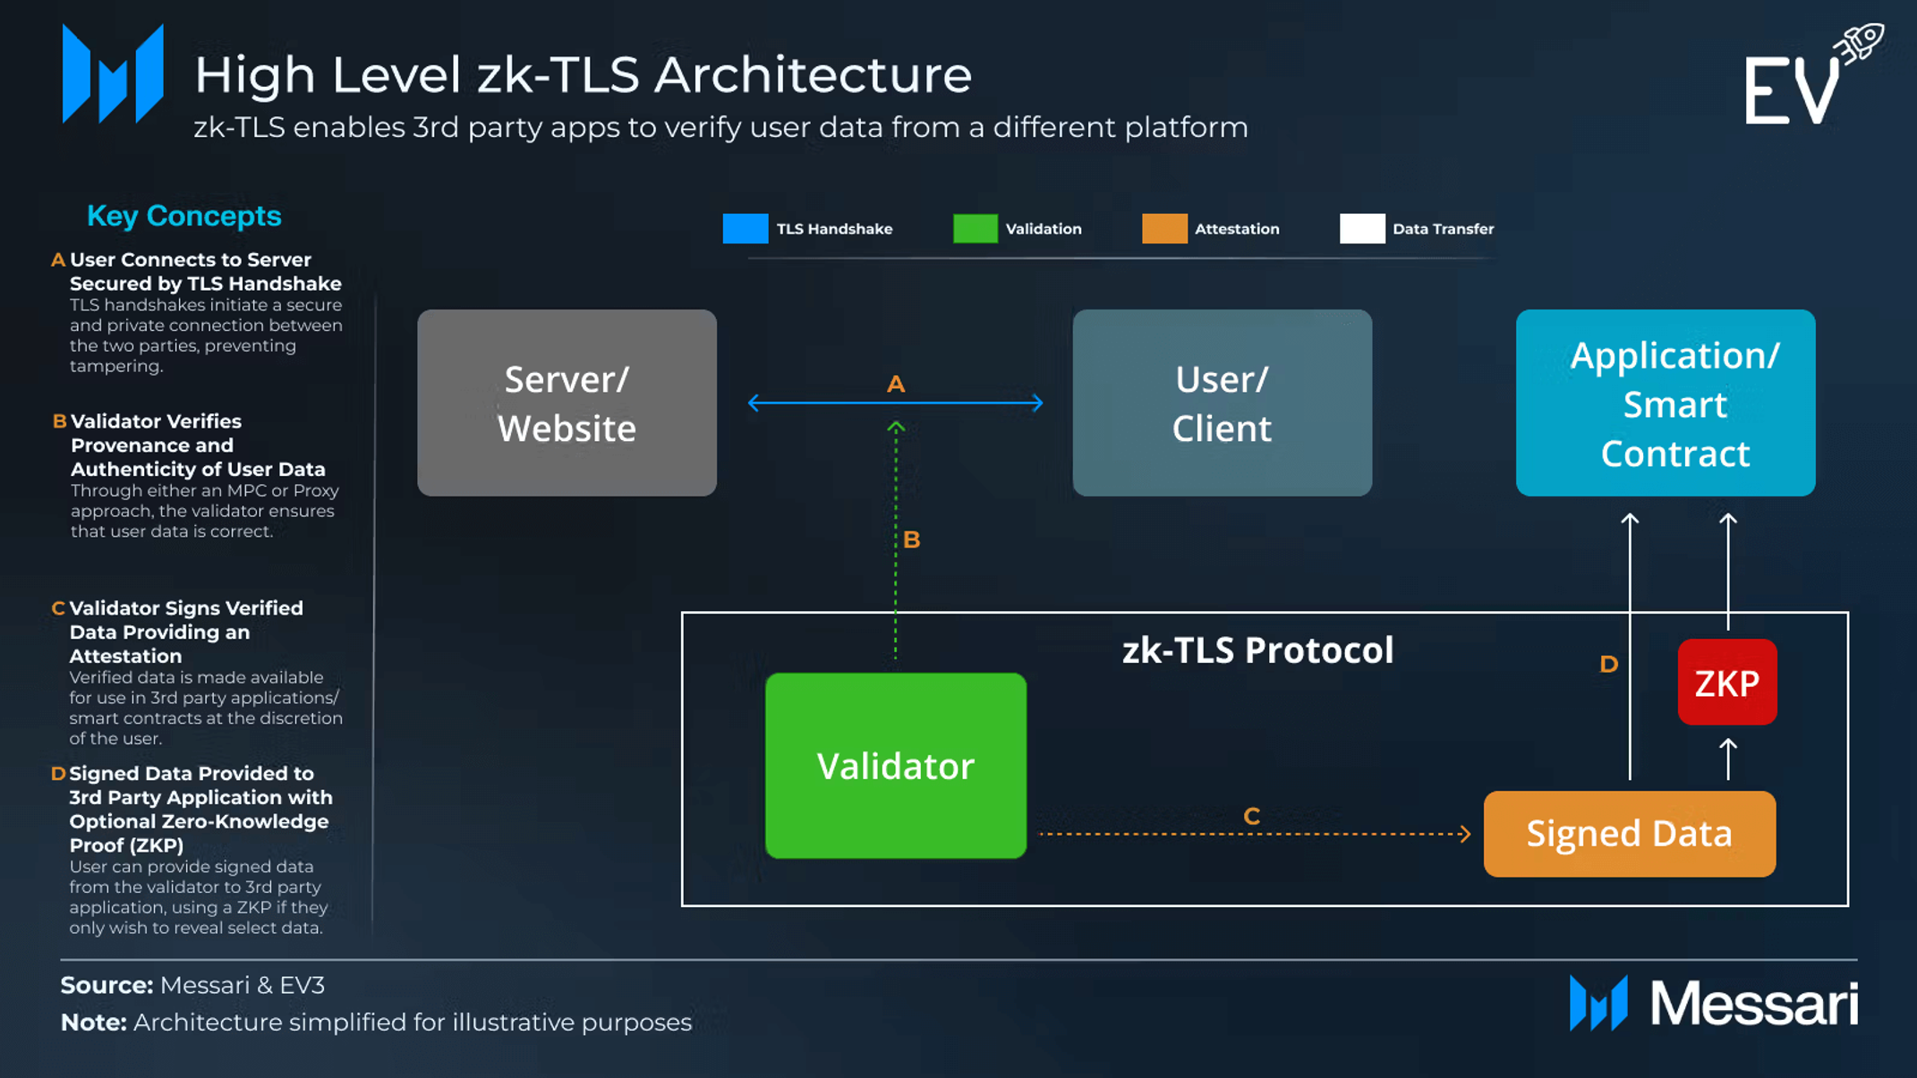Viewport: 1917px width, 1078px height.
Task: Click the High Level zk-TLS Architecture title
Action: [x=584, y=74]
